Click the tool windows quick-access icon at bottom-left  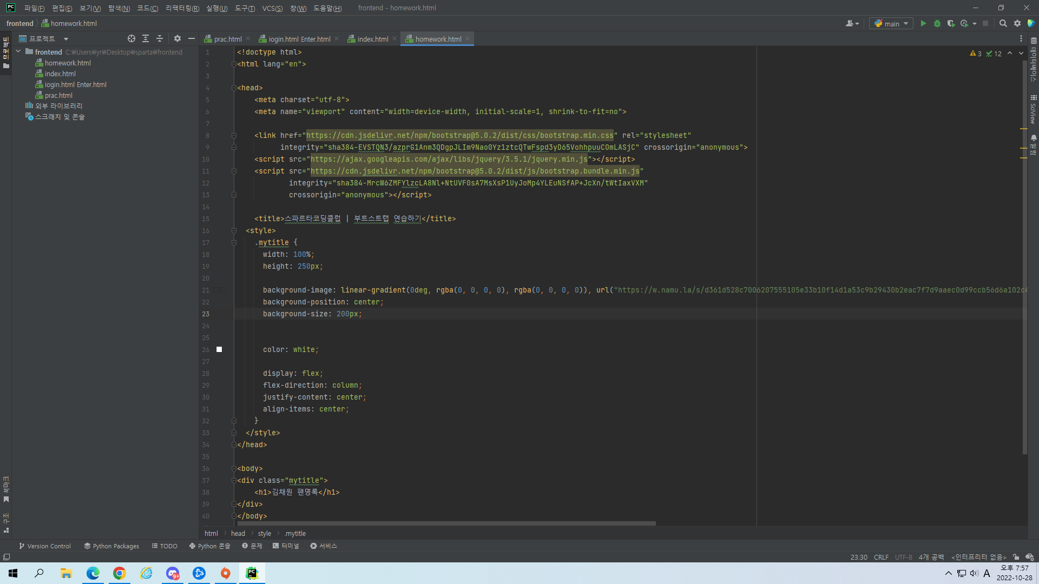tap(6, 557)
